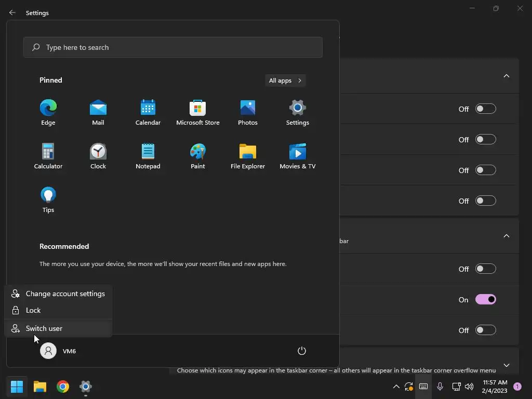
Task: Turn on the first Off toggle in Settings
Action: point(486,109)
